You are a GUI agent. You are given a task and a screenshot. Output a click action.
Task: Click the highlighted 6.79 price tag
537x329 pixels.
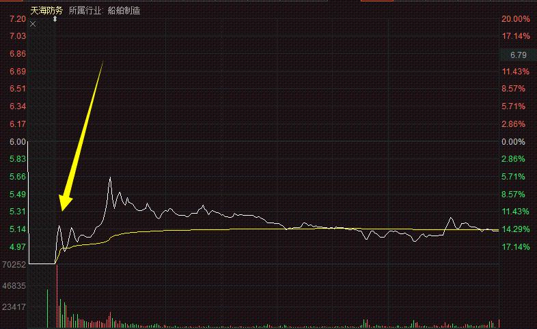coord(518,55)
